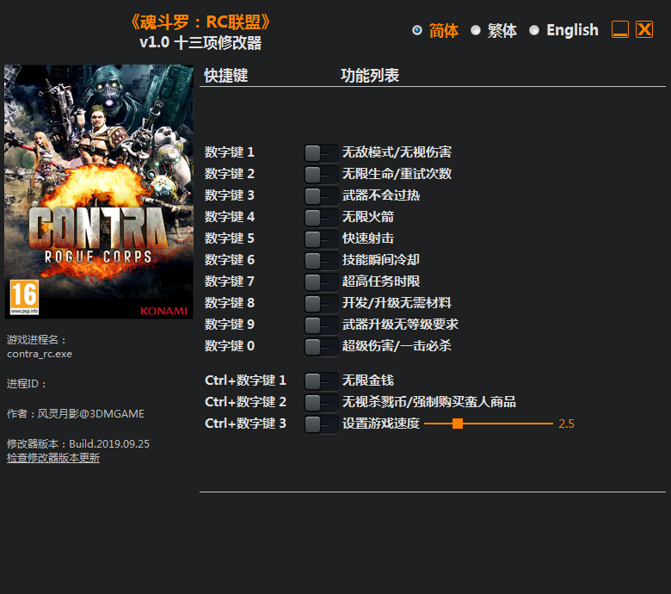The height and width of the screenshot is (594, 671).
Task: Minimize the trainer window
Action: tap(620, 29)
